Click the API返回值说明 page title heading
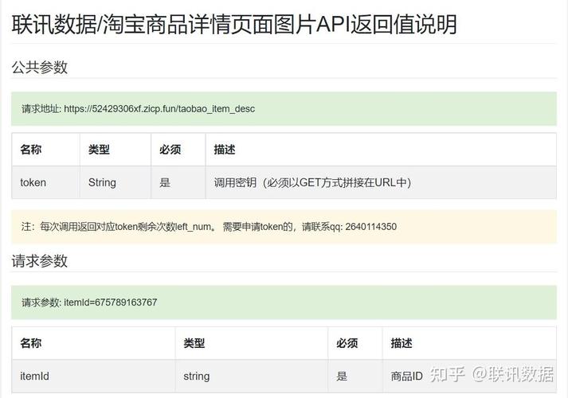 pos(234,24)
